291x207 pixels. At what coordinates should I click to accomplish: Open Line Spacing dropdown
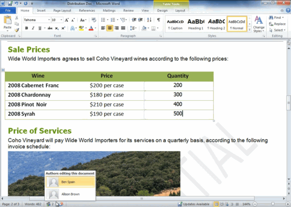[136, 28]
